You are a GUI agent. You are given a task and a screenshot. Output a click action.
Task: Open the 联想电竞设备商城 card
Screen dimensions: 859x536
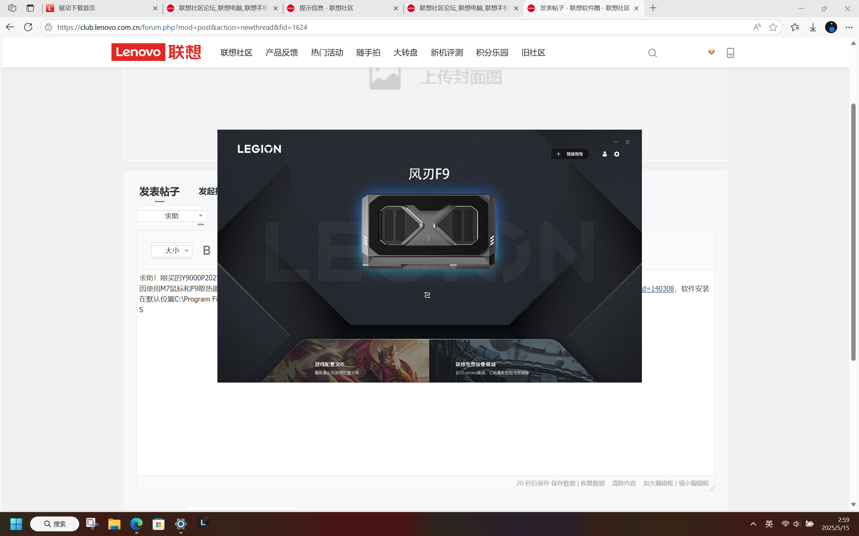tap(513, 361)
